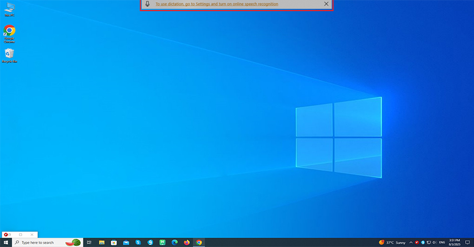
Task: Open the Windows Start menu
Action: pyautogui.click(x=6, y=243)
